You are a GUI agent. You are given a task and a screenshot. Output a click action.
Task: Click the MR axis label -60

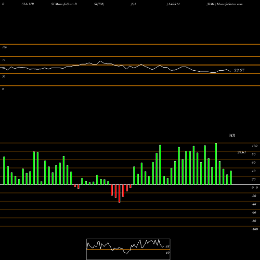[x=254, y=213]
